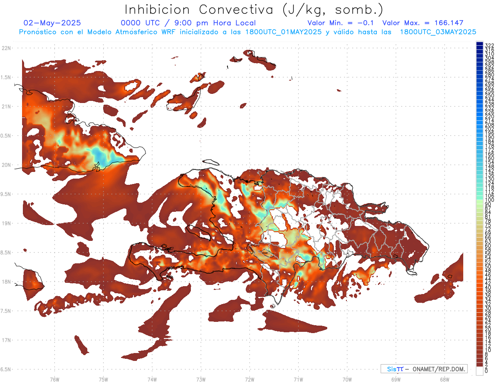Click the '72W' longitude label

249,379
